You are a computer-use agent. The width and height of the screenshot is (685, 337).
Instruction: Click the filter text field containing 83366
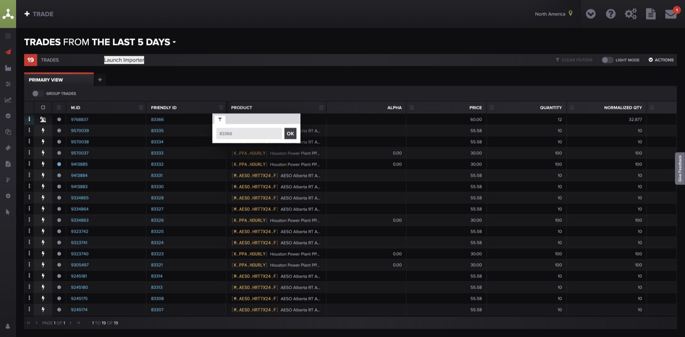(x=249, y=133)
